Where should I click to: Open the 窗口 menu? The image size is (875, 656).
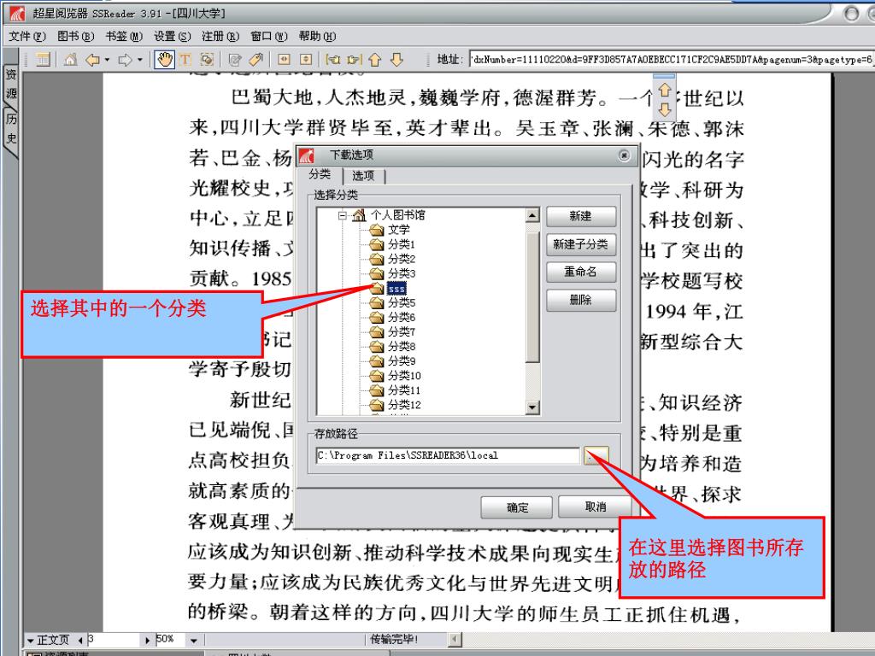click(268, 36)
